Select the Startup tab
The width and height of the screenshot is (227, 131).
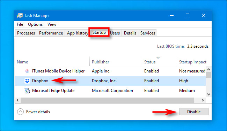[99, 32]
